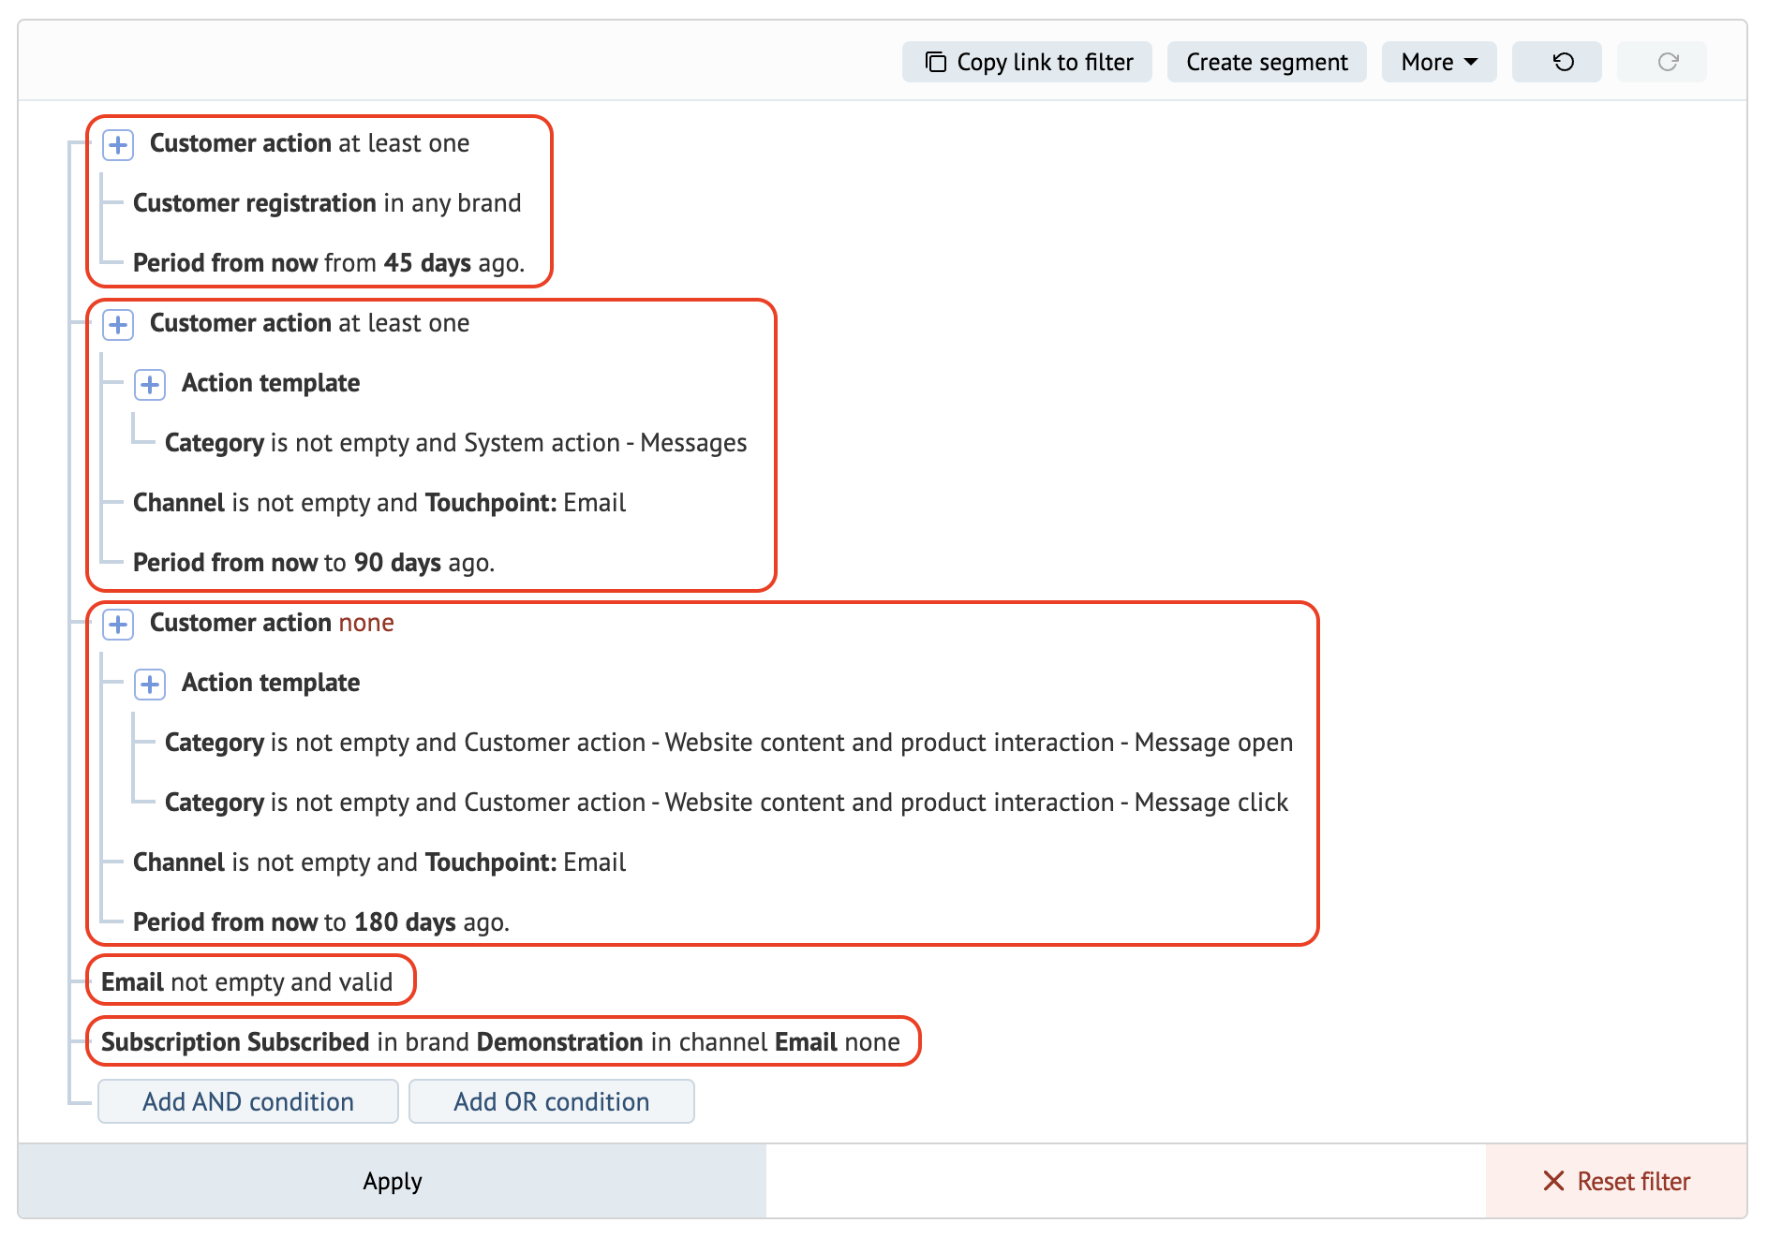Open the More dropdown menu
Image resolution: width=1767 pixels, height=1238 pixels.
tap(1438, 62)
